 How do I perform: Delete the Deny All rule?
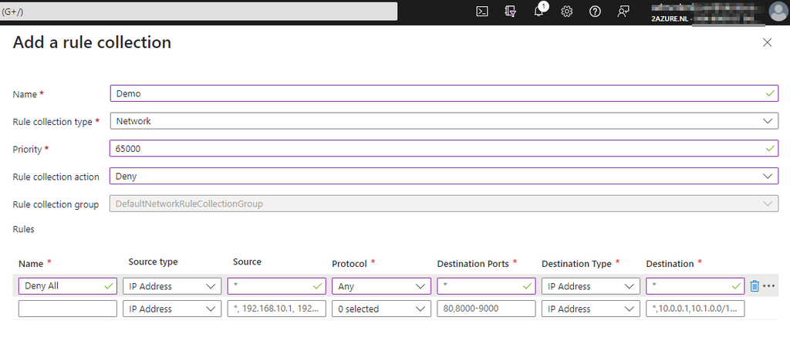(x=755, y=286)
